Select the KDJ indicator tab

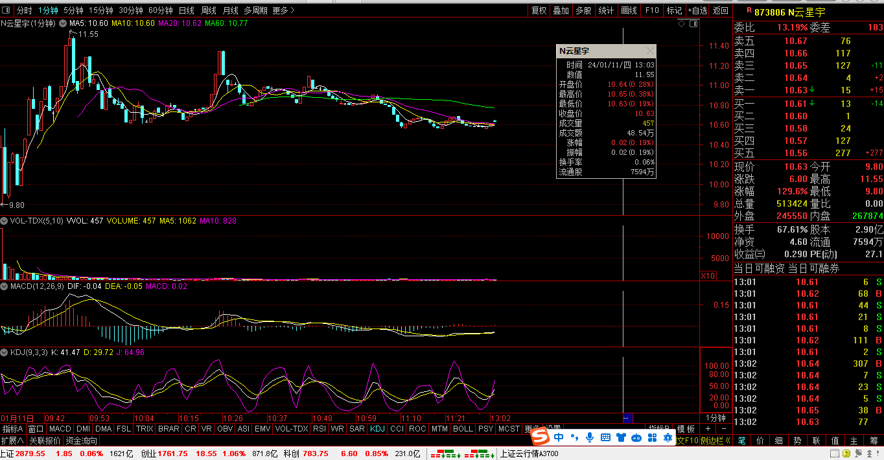377,429
